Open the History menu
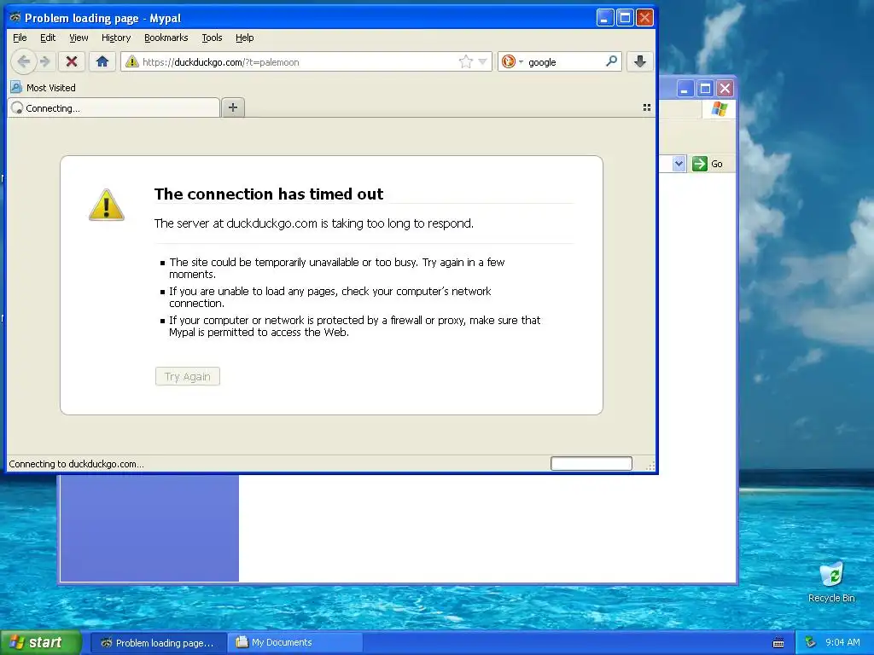Screen dimensions: 874x655 [116, 38]
